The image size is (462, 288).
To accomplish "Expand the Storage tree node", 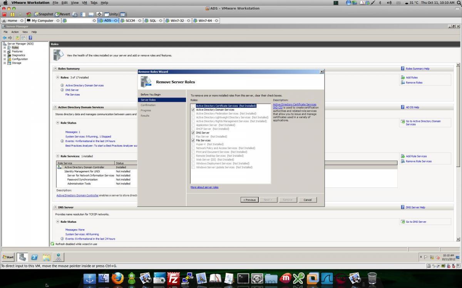I will pyautogui.click(x=5, y=63).
